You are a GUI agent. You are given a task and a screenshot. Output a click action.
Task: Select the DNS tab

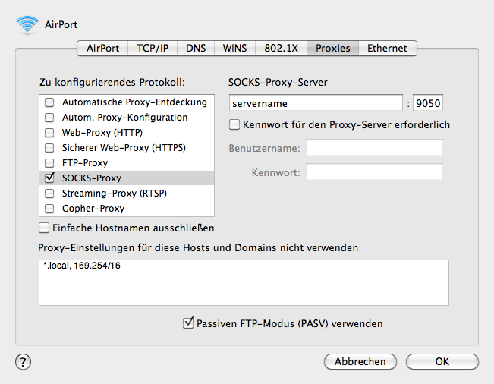pos(196,49)
